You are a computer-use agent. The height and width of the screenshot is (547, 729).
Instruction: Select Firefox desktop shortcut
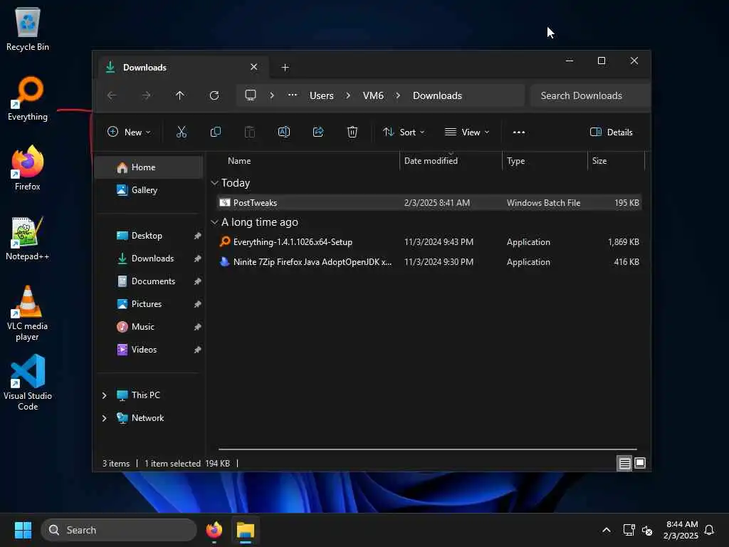[x=28, y=168]
